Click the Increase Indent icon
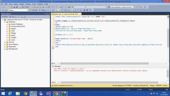The width and height of the screenshot is (170, 96). (x=87, y=10)
